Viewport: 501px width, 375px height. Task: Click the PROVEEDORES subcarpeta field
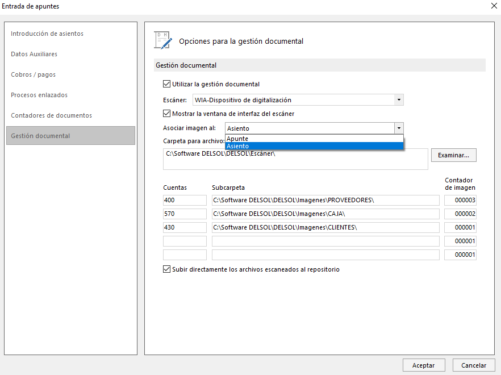coord(325,200)
